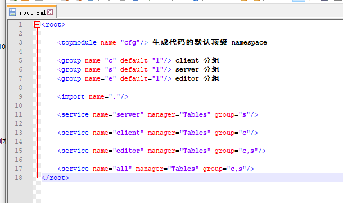
Task: Select line number 11 in the margin
Action: point(19,114)
